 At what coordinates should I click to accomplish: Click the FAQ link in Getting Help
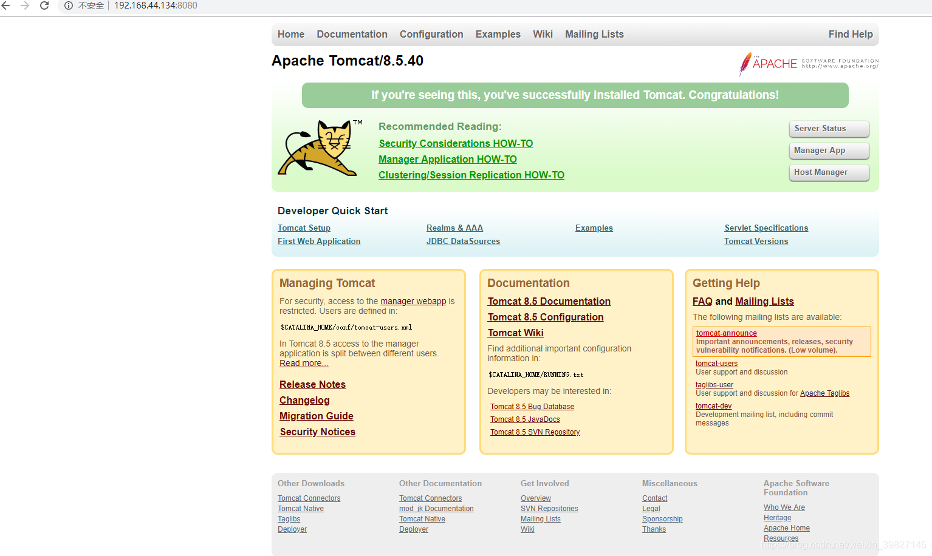[x=702, y=301]
